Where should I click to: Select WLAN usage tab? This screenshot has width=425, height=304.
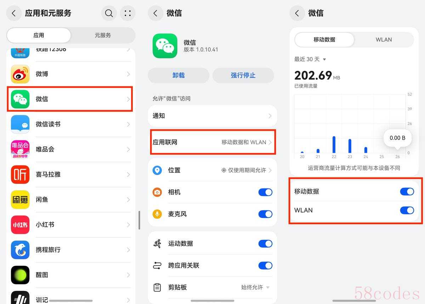(384, 40)
